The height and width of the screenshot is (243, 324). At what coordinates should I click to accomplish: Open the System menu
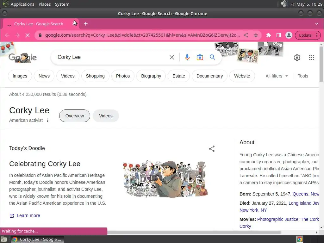(x=62, y=4)
